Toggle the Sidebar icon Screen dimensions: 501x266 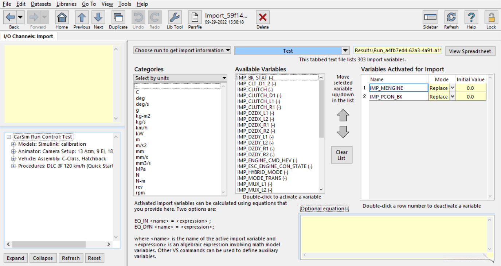[x=430, y=17]
